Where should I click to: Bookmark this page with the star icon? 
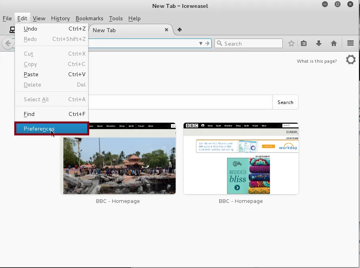291,43
